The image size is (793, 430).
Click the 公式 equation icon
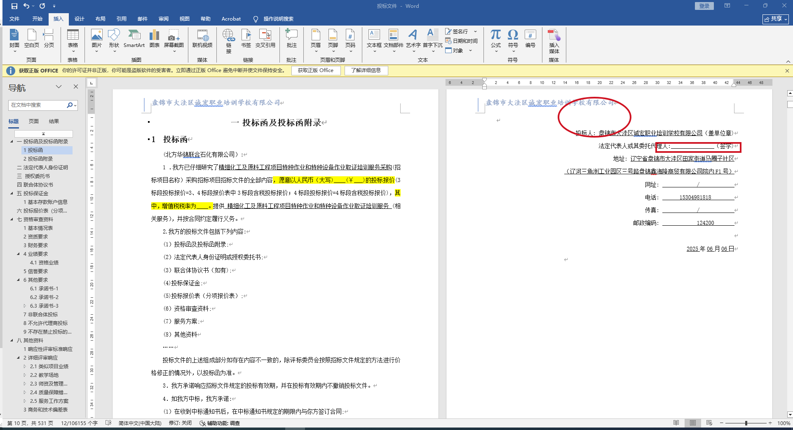tap(496, 35)
